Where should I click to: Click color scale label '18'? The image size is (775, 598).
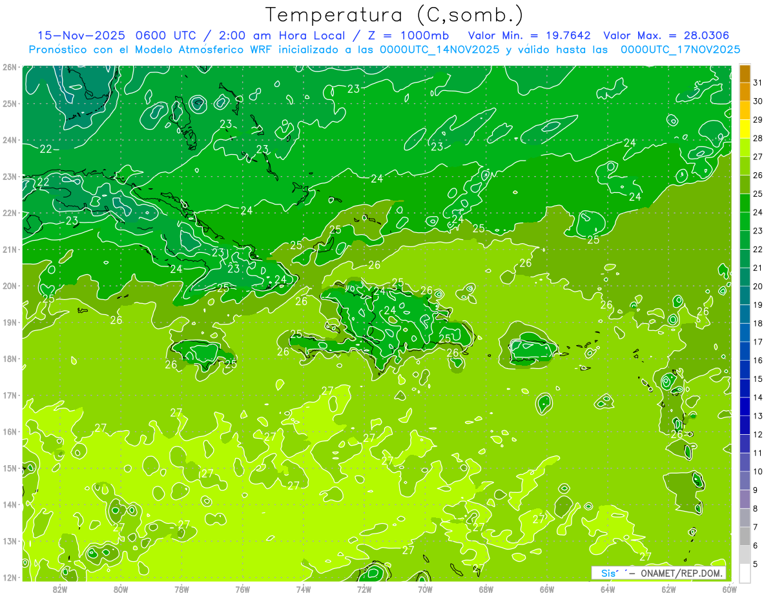[758, 323]
